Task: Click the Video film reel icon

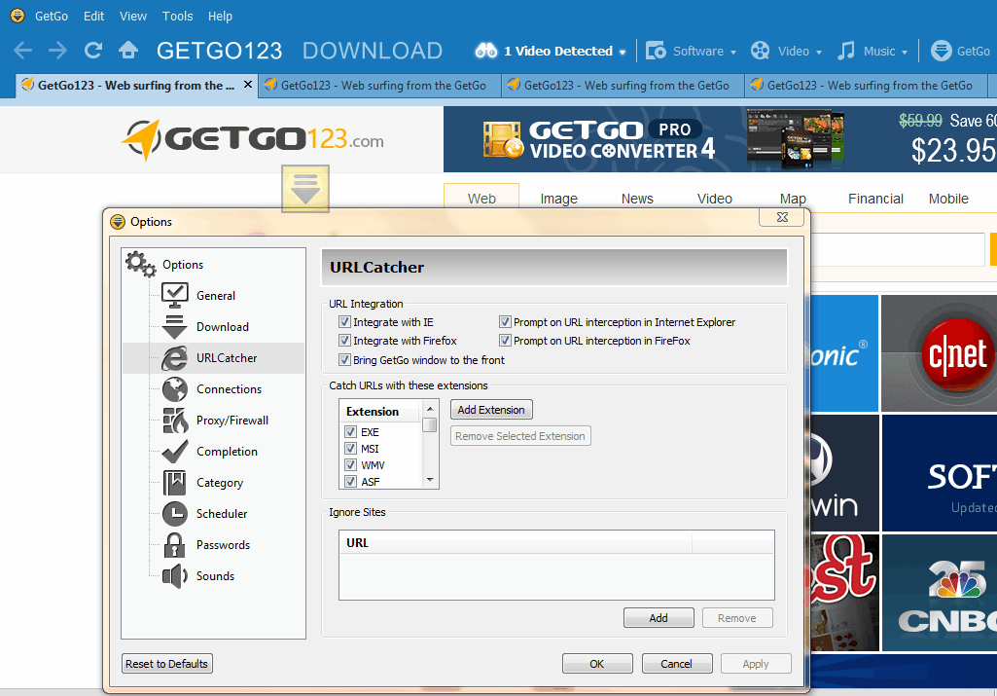Action: point(760,51)
